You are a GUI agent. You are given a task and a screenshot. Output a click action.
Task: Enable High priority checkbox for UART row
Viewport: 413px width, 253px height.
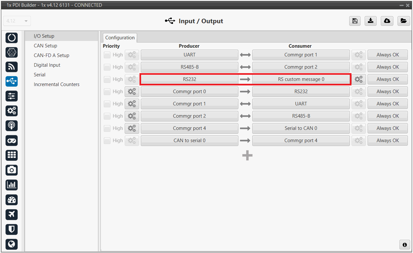107,55
